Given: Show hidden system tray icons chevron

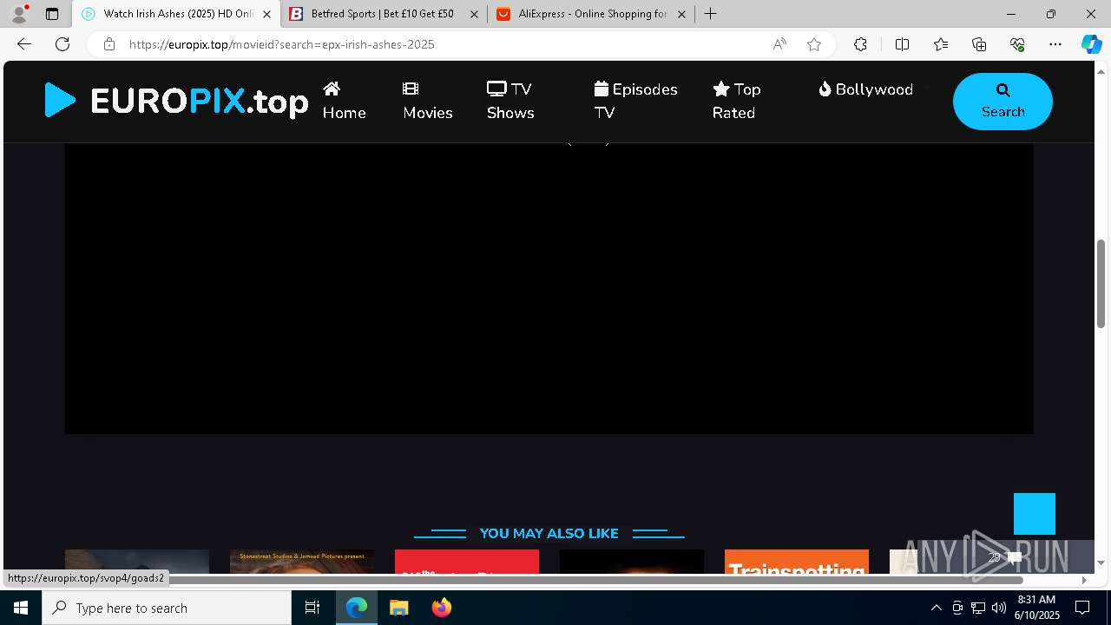Looking at the screenshot, I should click(936, 608).
